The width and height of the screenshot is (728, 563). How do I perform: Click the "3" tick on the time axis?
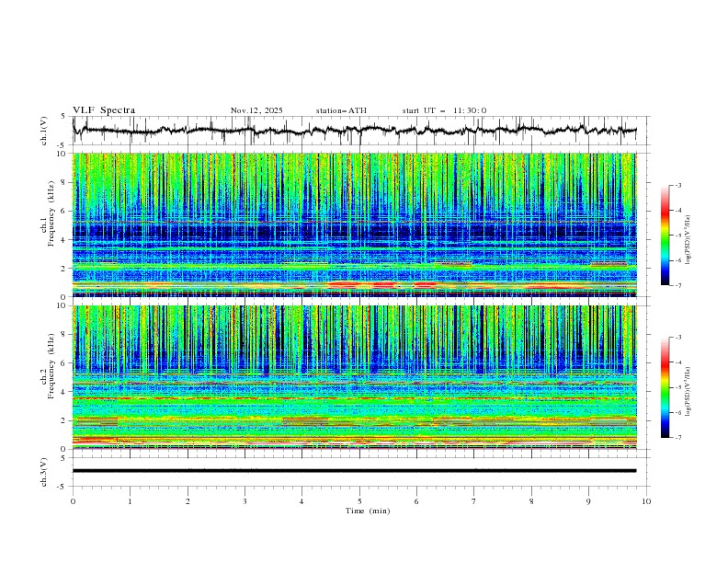tap(245, 501)
